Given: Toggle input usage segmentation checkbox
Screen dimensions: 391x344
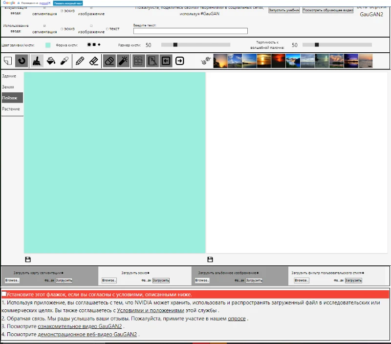Looking at the screenshot, I should tap(44, 26).
